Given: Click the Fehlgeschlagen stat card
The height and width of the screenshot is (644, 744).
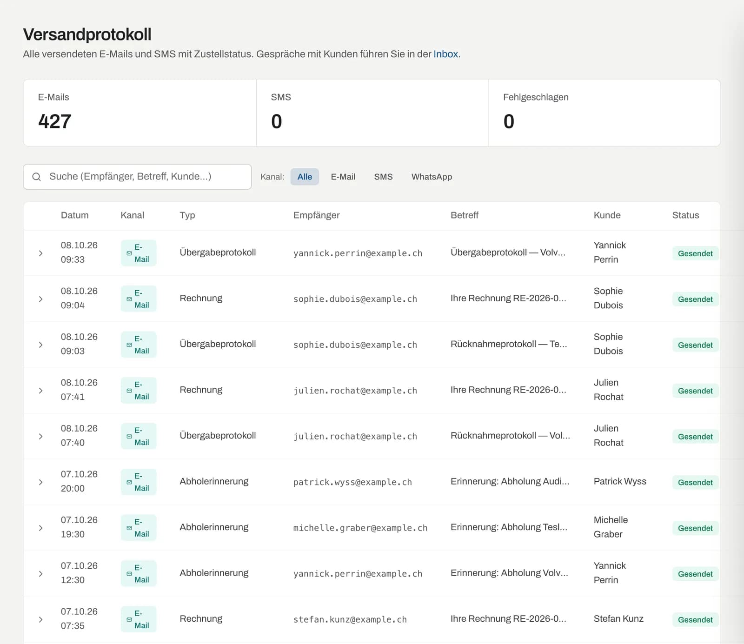Looking at the screenshot, I should 604,113.
